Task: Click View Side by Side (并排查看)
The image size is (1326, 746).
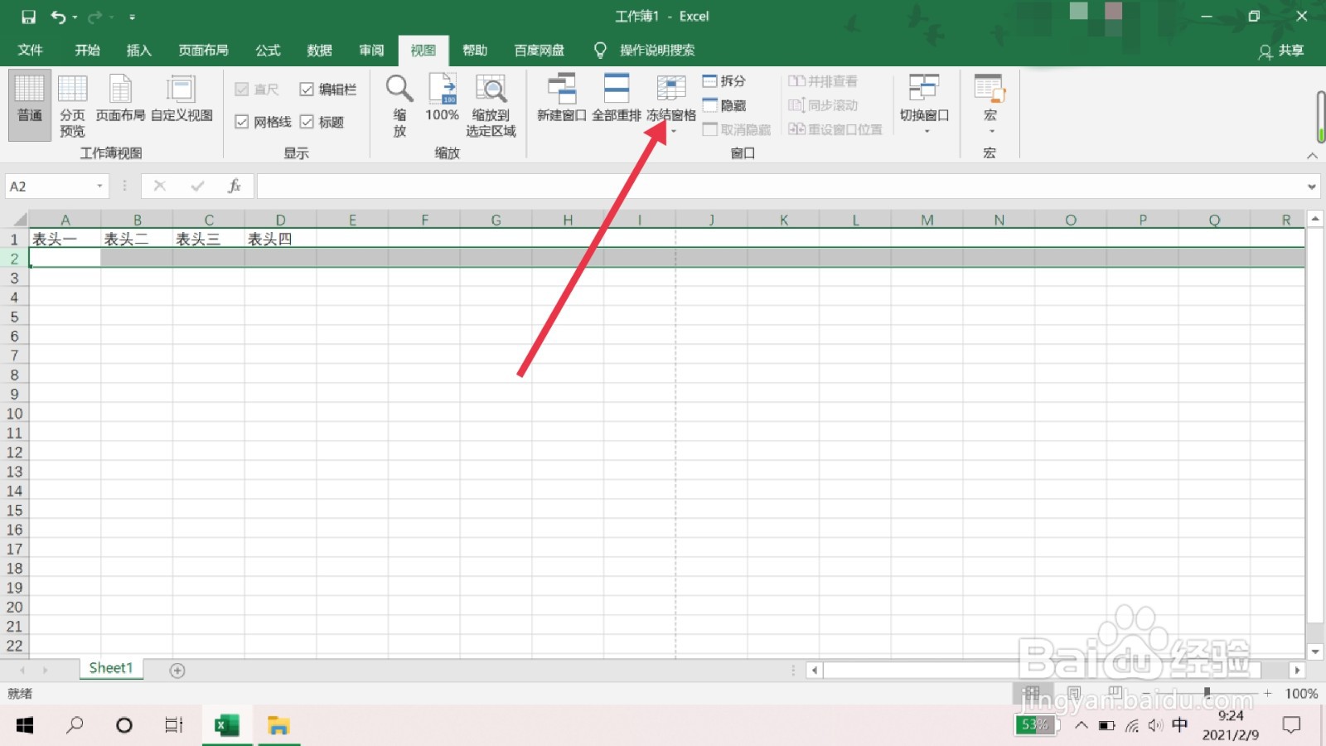Action: (x=822, y=81)
